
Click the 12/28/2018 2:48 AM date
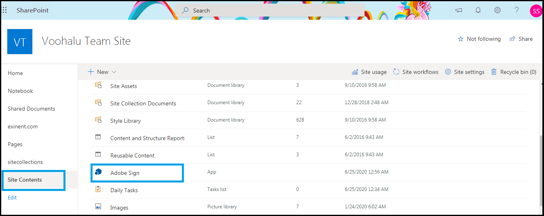pos(367,103)
